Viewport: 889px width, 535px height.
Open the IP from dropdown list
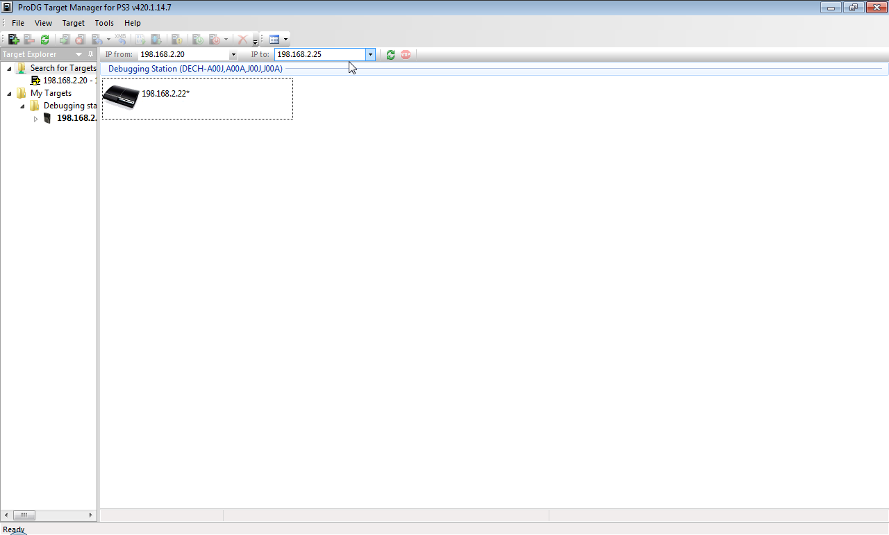pos(233,54)
